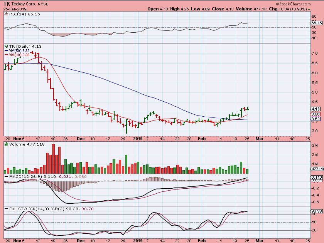Click the 90 label on RSI axis
This screenshot has width=324, height=243.
pos(314,17)
